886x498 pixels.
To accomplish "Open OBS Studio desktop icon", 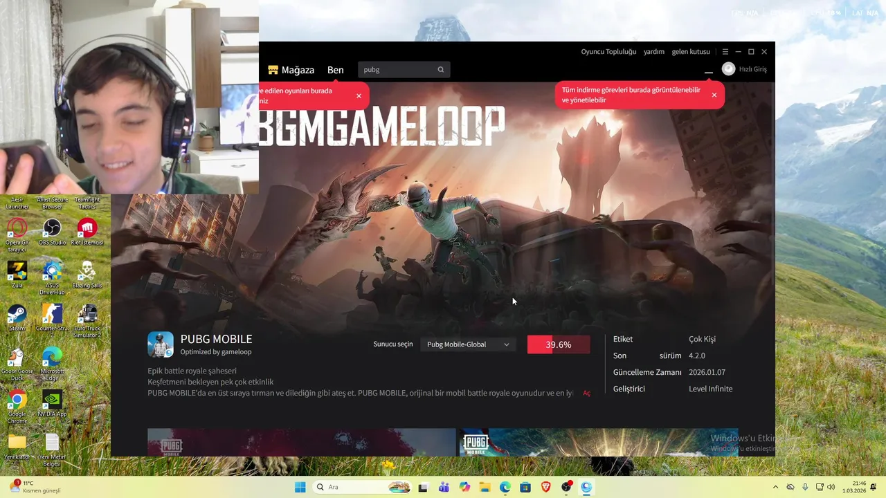I will coord(52,232).
